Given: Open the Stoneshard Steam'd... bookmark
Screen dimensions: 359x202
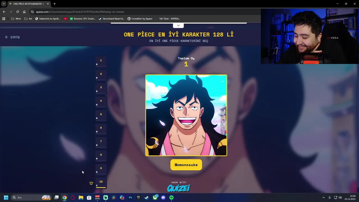Looking at the screenshot, I should click(111, 19).
